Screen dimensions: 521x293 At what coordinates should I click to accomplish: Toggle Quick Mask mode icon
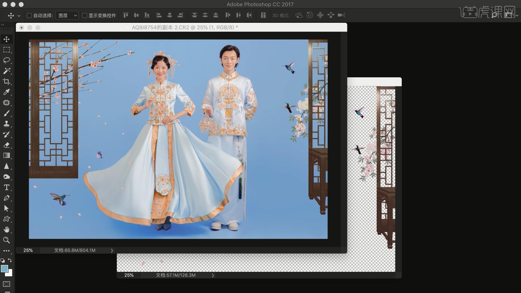(7, 284)
